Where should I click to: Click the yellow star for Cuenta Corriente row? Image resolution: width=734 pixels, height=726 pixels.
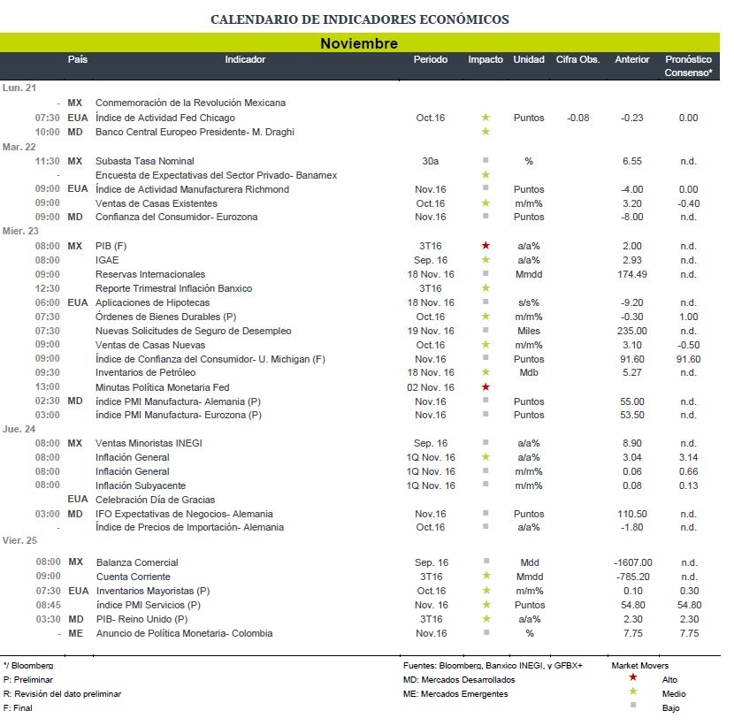(x=486, y=576)
